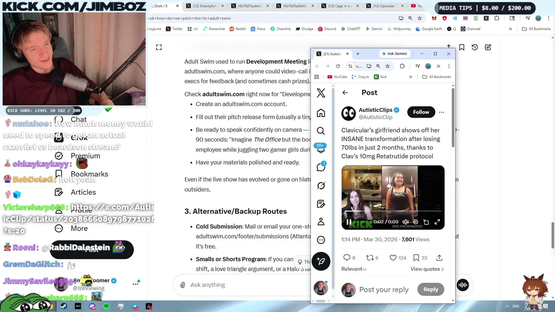This screenshot has width=555, height=312.
Task: Open media control icon in popup toolbar
Action: coord(418,66)
